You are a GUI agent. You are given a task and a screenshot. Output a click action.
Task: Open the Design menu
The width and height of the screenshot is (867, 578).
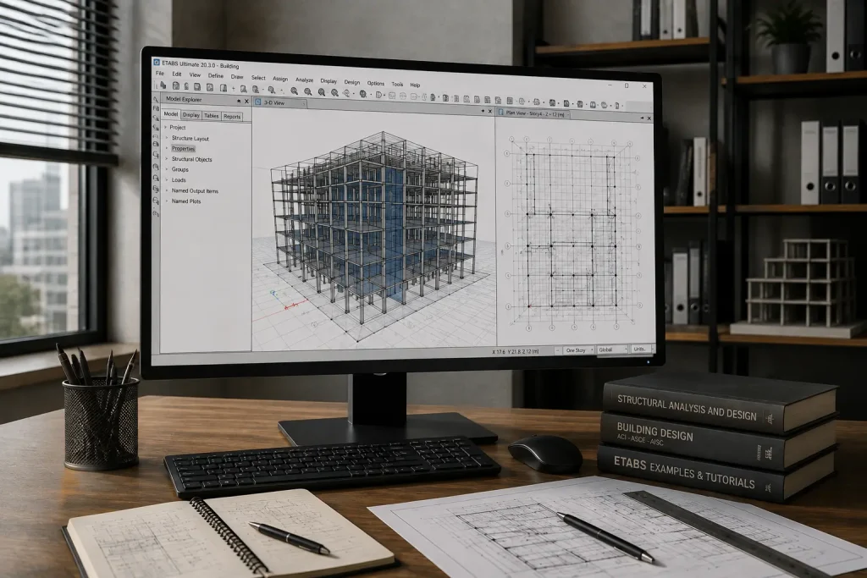pyautogui.click(x=351, y=82)
